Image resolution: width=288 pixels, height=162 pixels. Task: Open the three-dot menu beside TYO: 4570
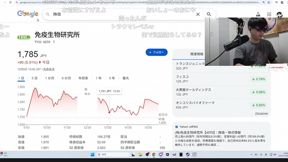pyautogui.click(x=54, y=42)
